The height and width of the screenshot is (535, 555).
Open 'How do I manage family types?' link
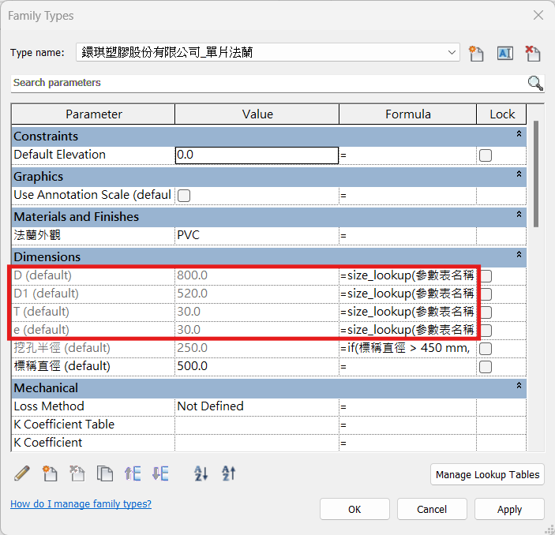[x=81, y=504]
